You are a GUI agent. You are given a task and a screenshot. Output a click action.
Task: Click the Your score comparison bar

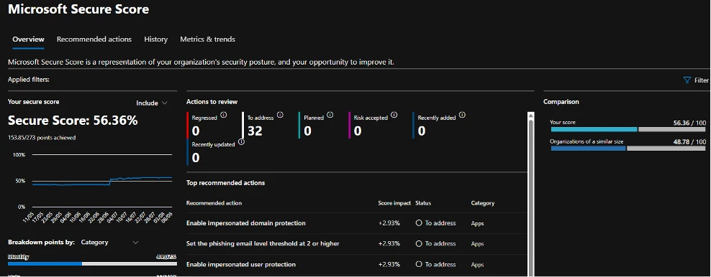(x=628, y=129)
